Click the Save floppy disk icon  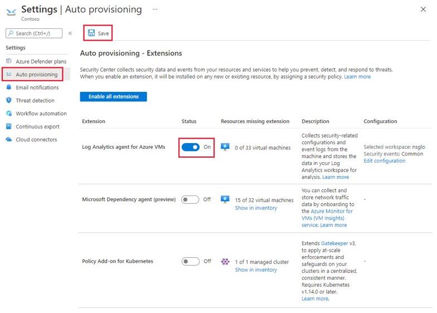click(91, 33)
